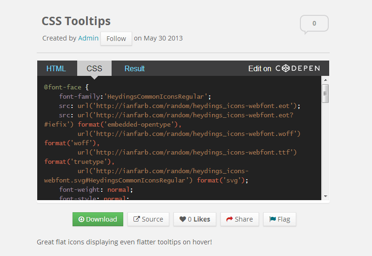Click the red Share arrow icon
The height and width of the screenshot is (256, 372).
click(x=229, y=219)
